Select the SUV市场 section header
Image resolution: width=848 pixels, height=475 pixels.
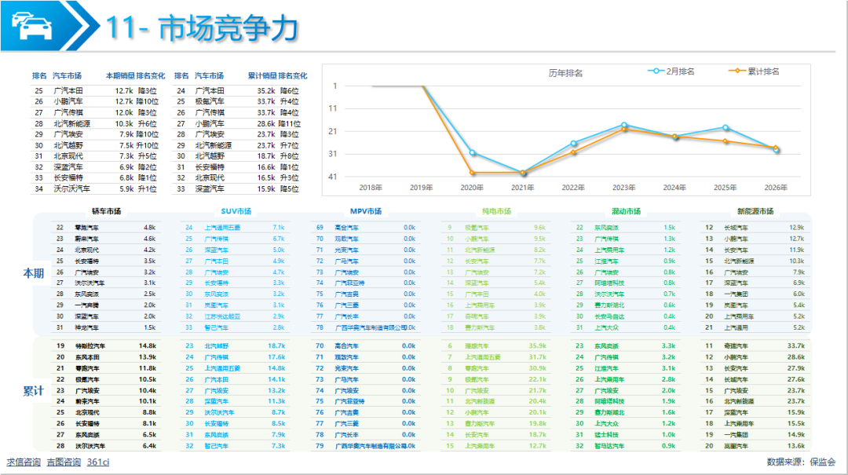[x=235, y=211]
